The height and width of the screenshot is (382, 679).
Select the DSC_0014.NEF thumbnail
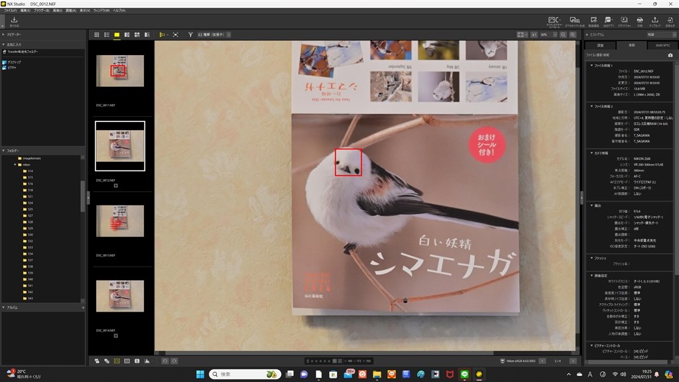pos(120,296)
